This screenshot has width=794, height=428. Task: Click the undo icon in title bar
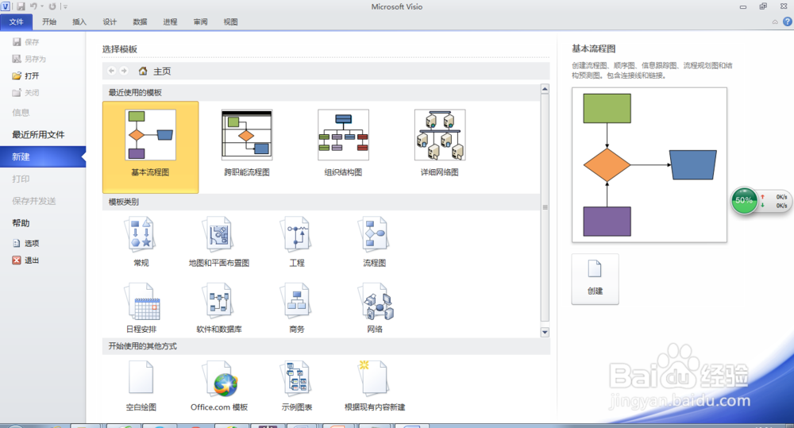coord(33,6)
